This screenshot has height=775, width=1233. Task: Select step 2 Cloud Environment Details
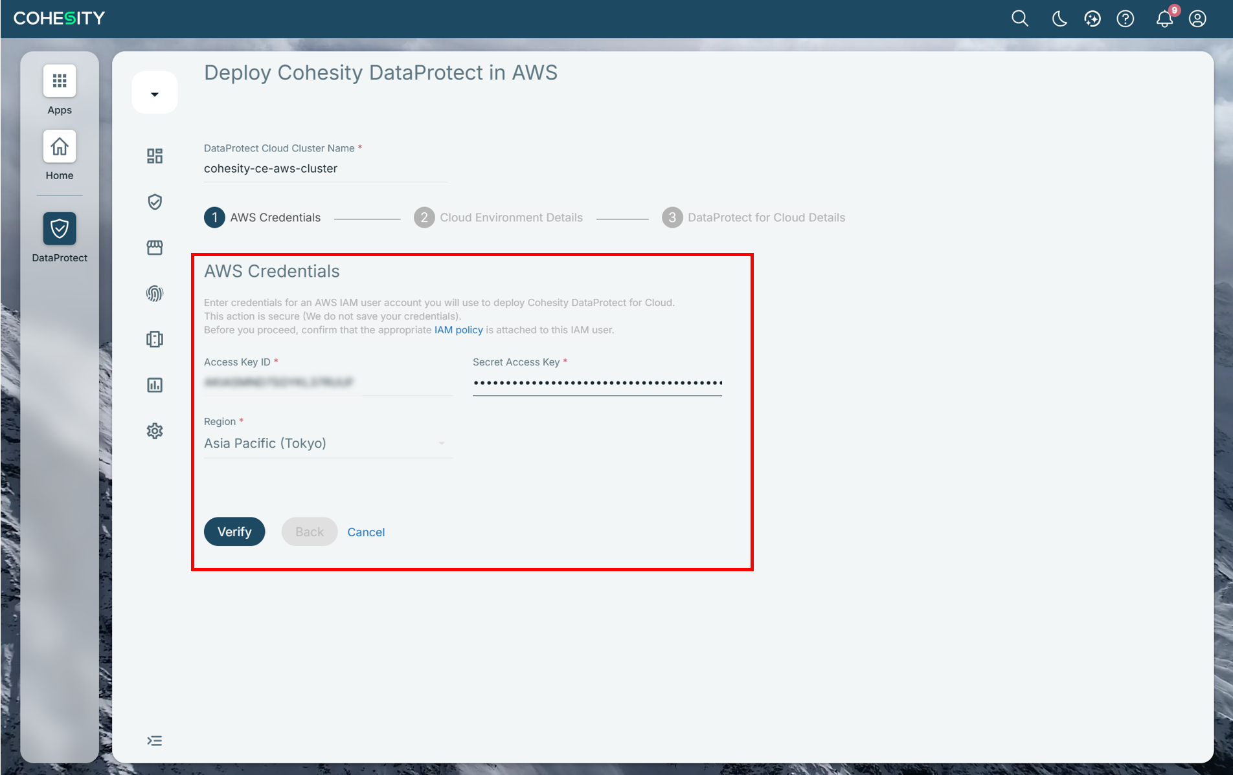[x=498, y=217]
